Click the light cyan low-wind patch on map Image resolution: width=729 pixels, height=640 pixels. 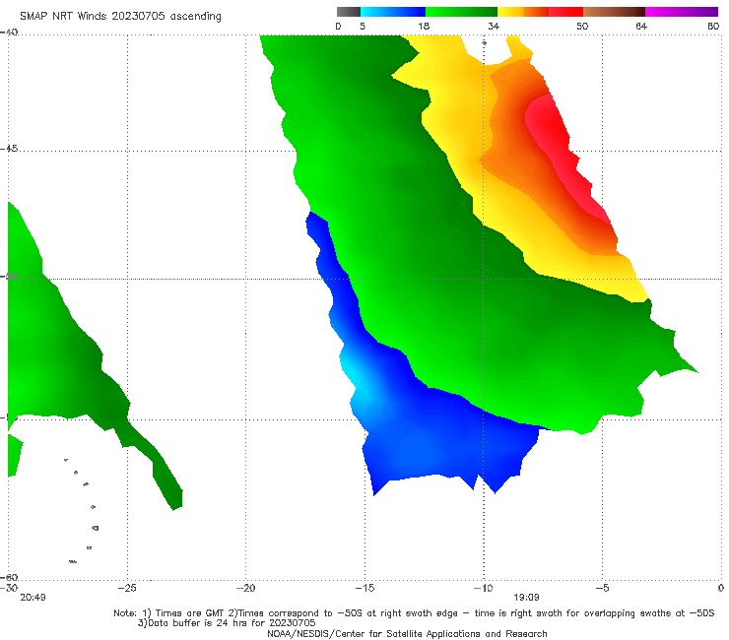tap(357, 379)
